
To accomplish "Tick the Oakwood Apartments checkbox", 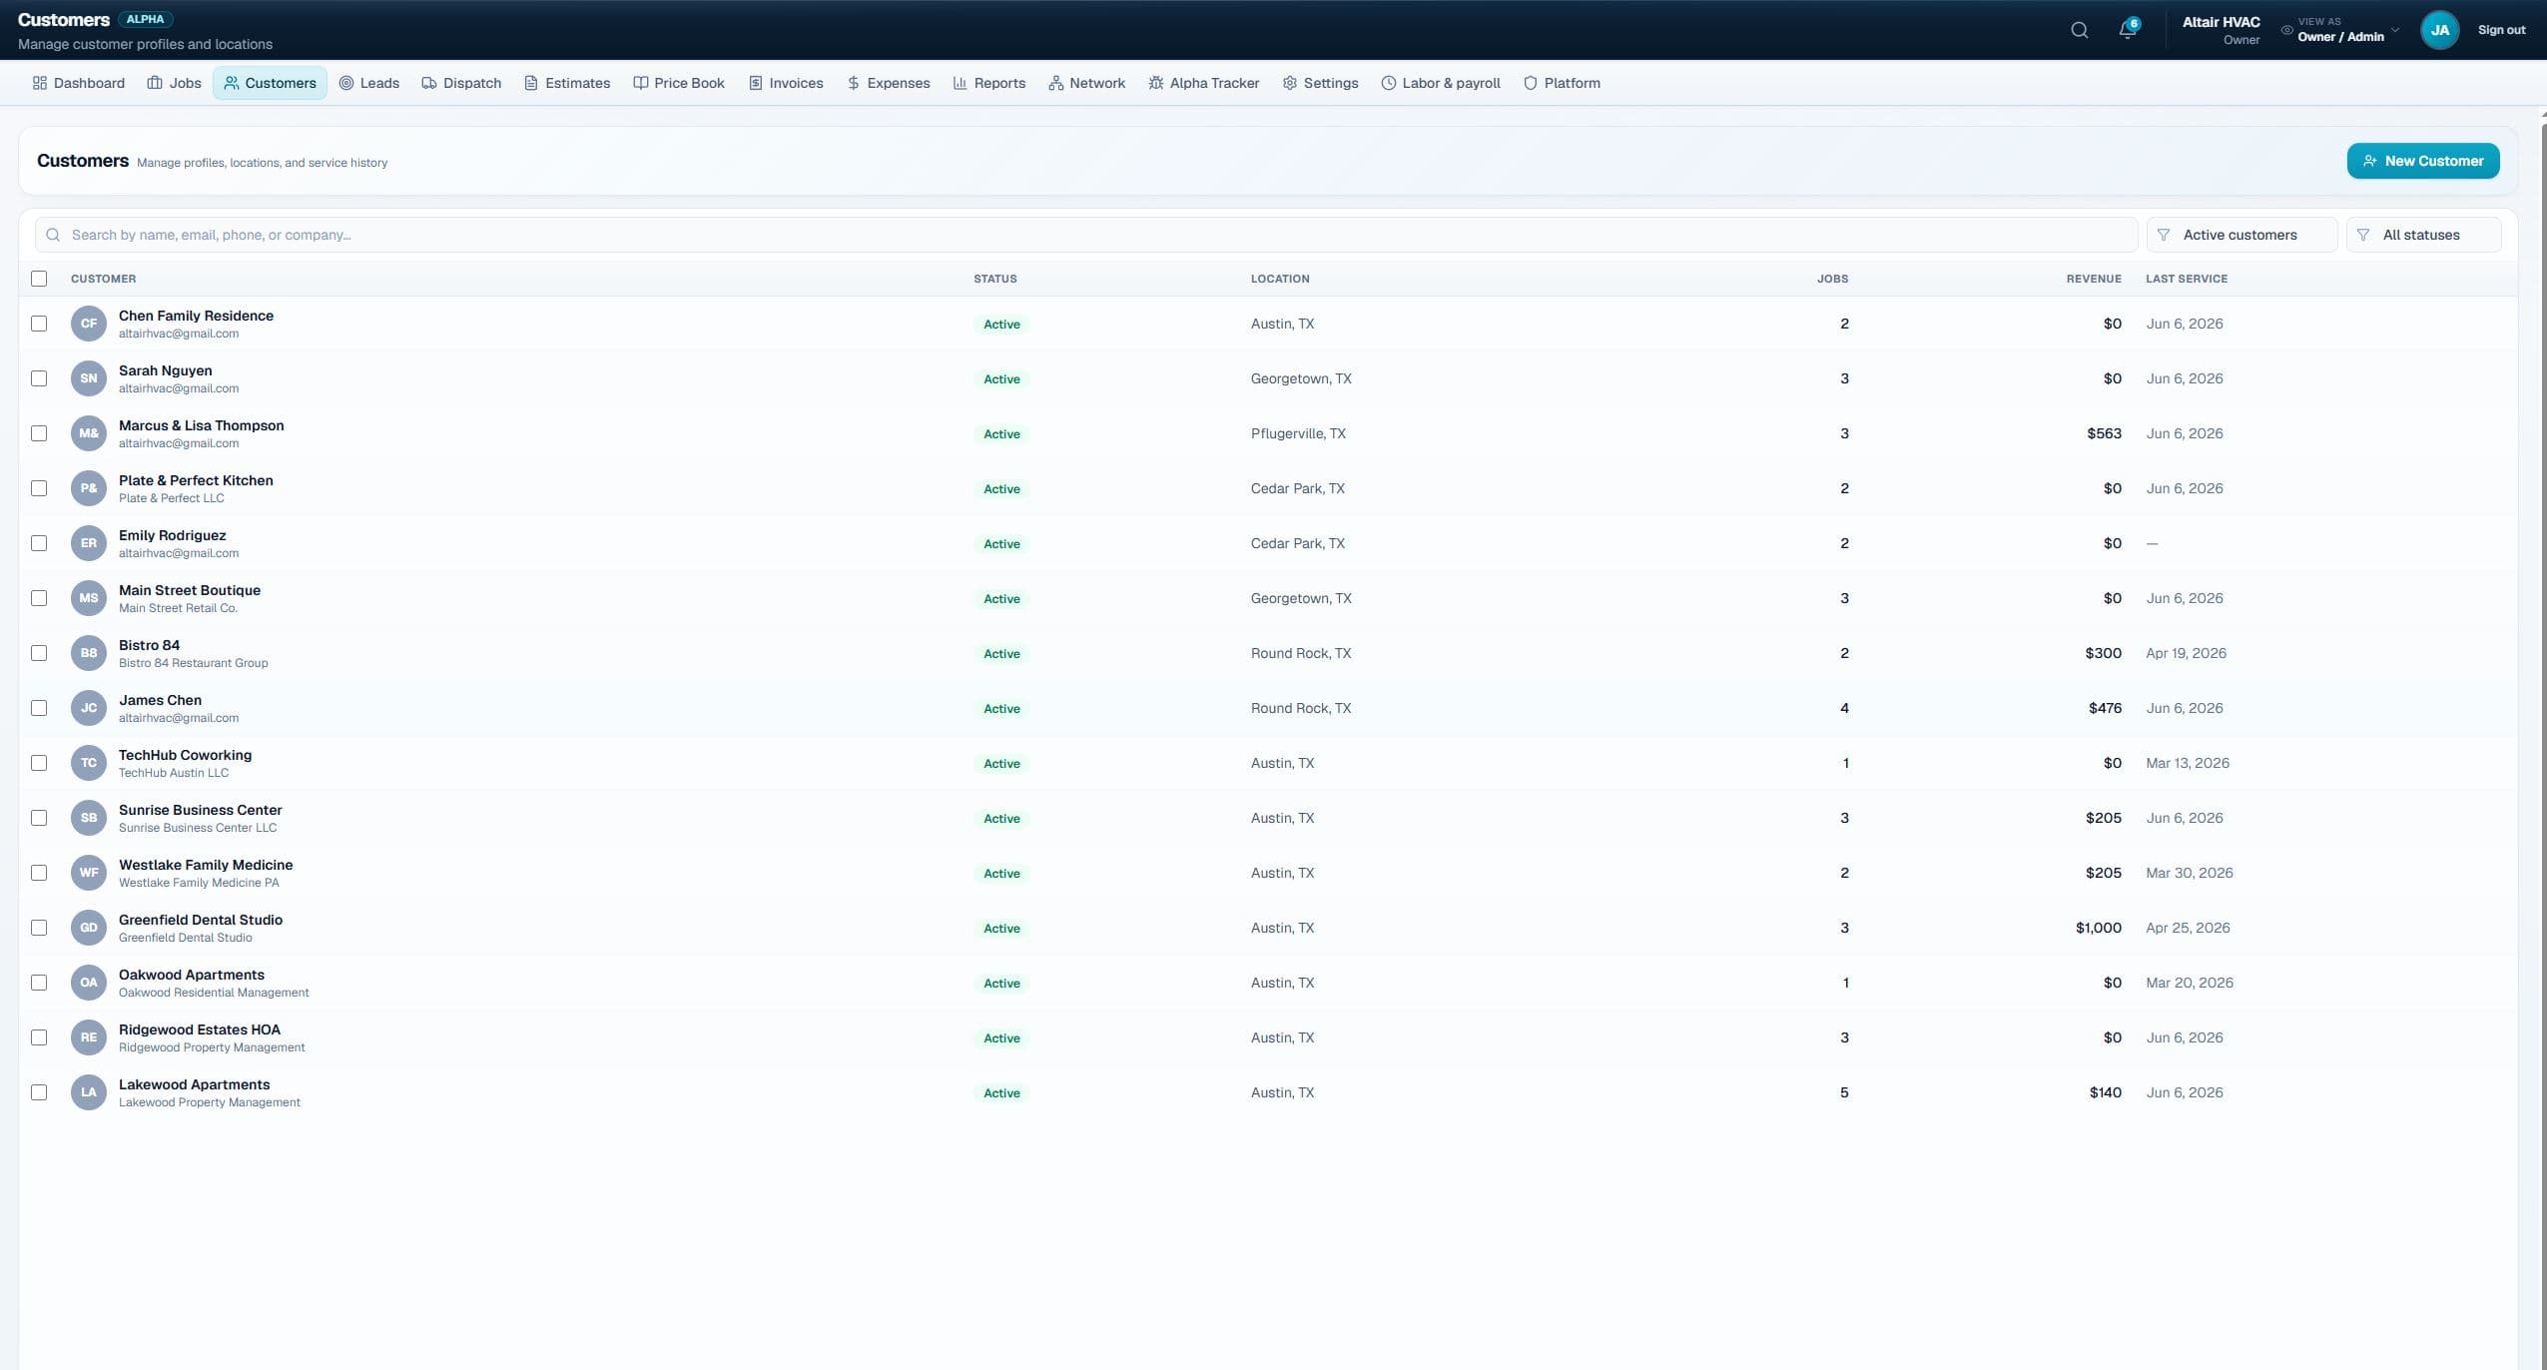I will click(x=39, y=983).
